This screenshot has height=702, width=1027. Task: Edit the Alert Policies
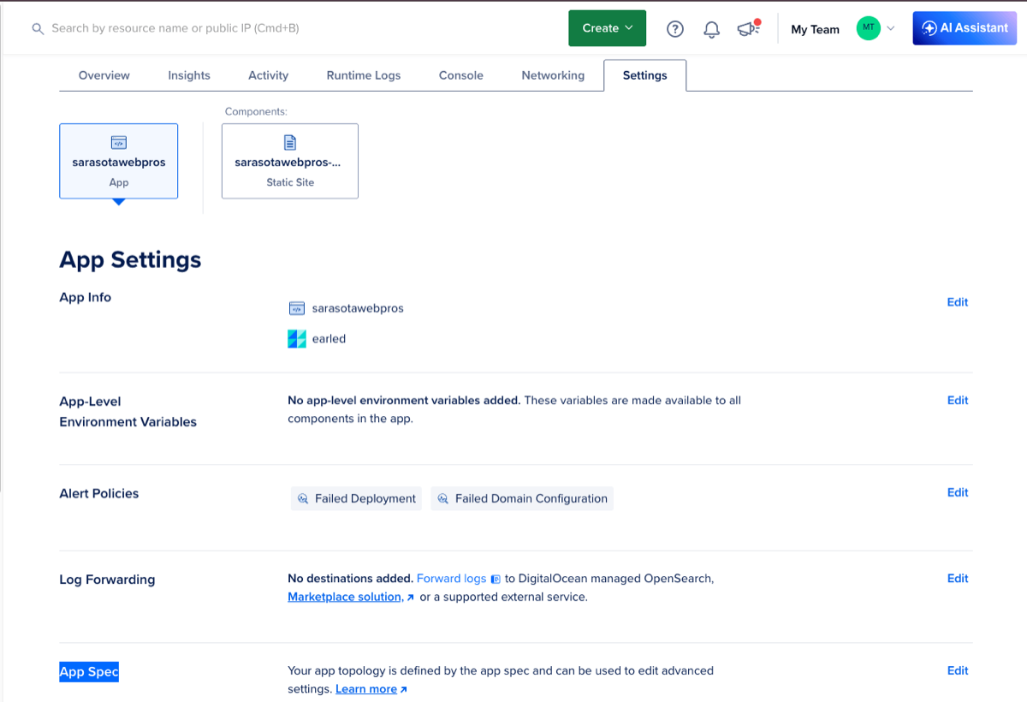click(958, 493)
